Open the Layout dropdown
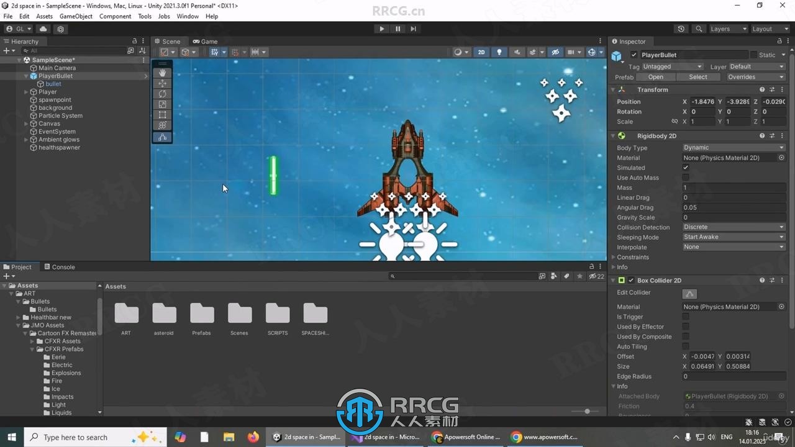The height and width of the screenshot is (447, 795). coord(770,29)
